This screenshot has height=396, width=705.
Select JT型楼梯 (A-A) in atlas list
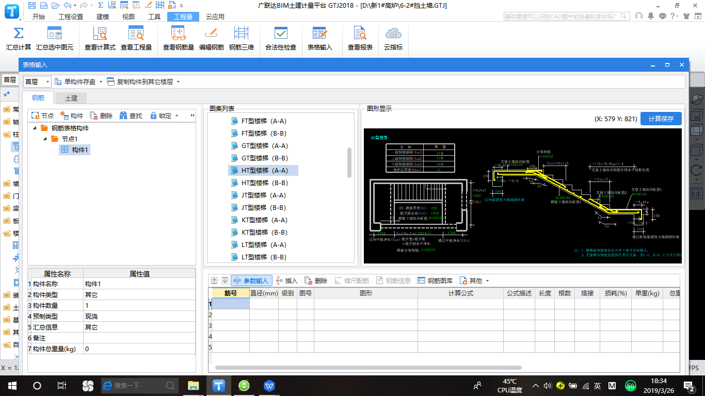258,195
